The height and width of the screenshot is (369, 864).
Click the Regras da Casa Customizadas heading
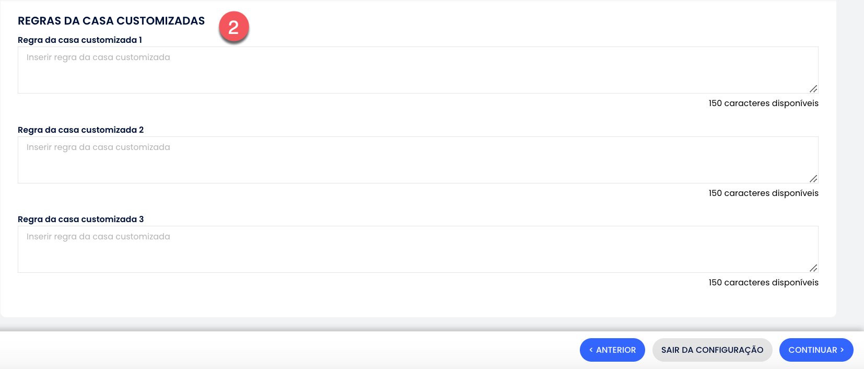[x=111, y=21]
